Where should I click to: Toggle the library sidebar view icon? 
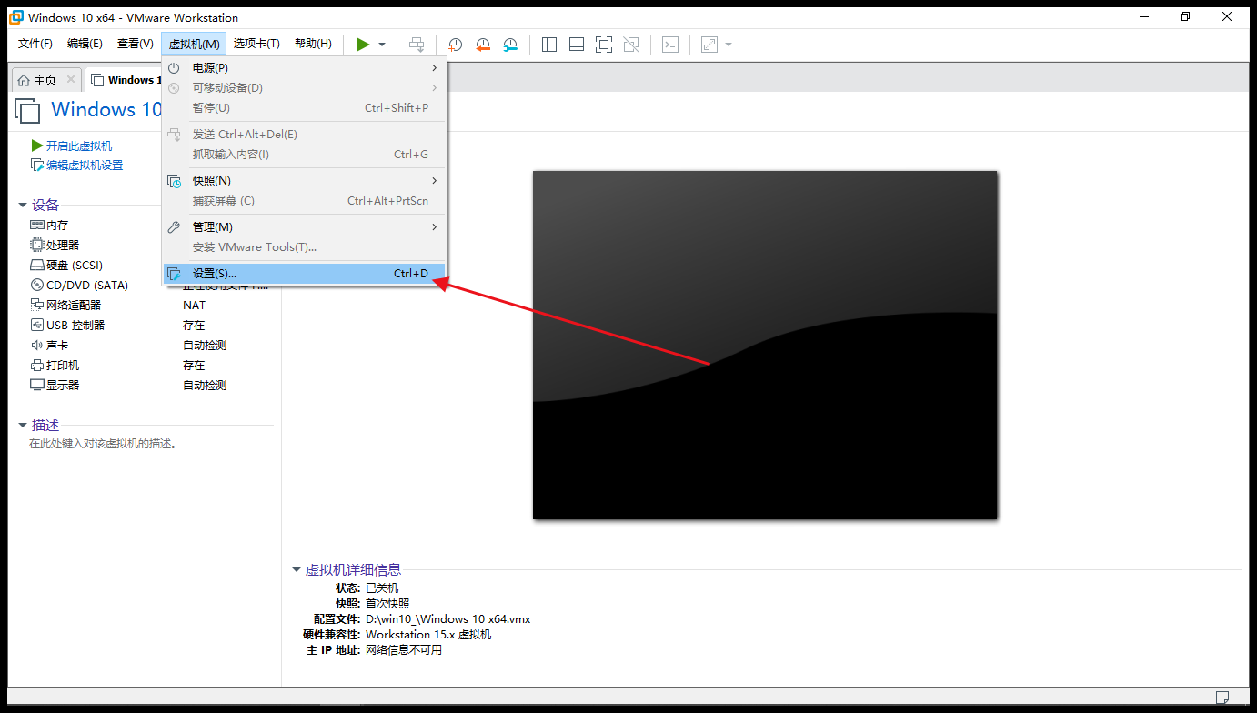tap(549, 45)
